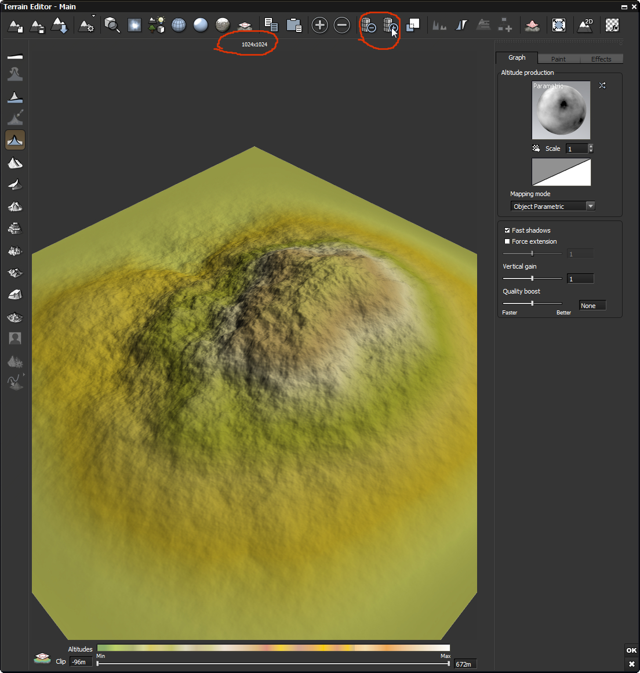Click the zero edges red-mesh terrain icon
640x673 pixels.
coord(532,26)
